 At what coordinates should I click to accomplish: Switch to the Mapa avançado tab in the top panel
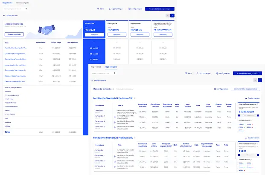[22, 3]
